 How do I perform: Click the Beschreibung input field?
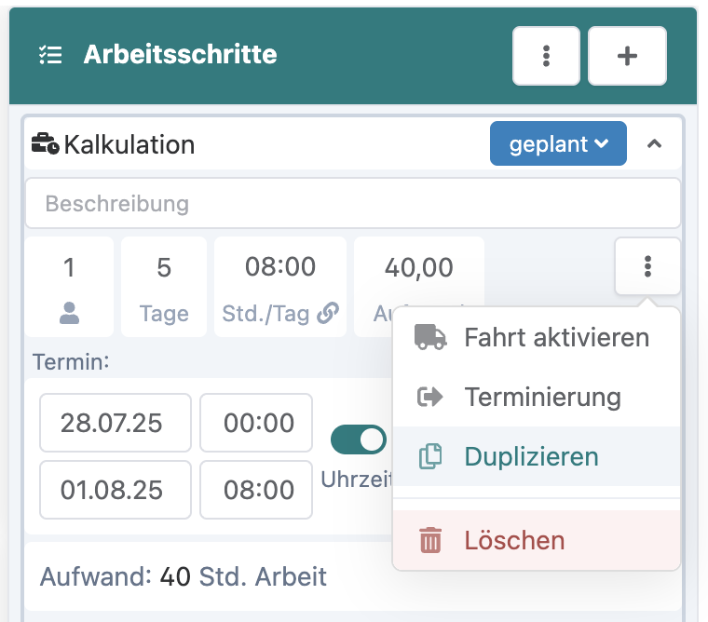coord(352,203)
